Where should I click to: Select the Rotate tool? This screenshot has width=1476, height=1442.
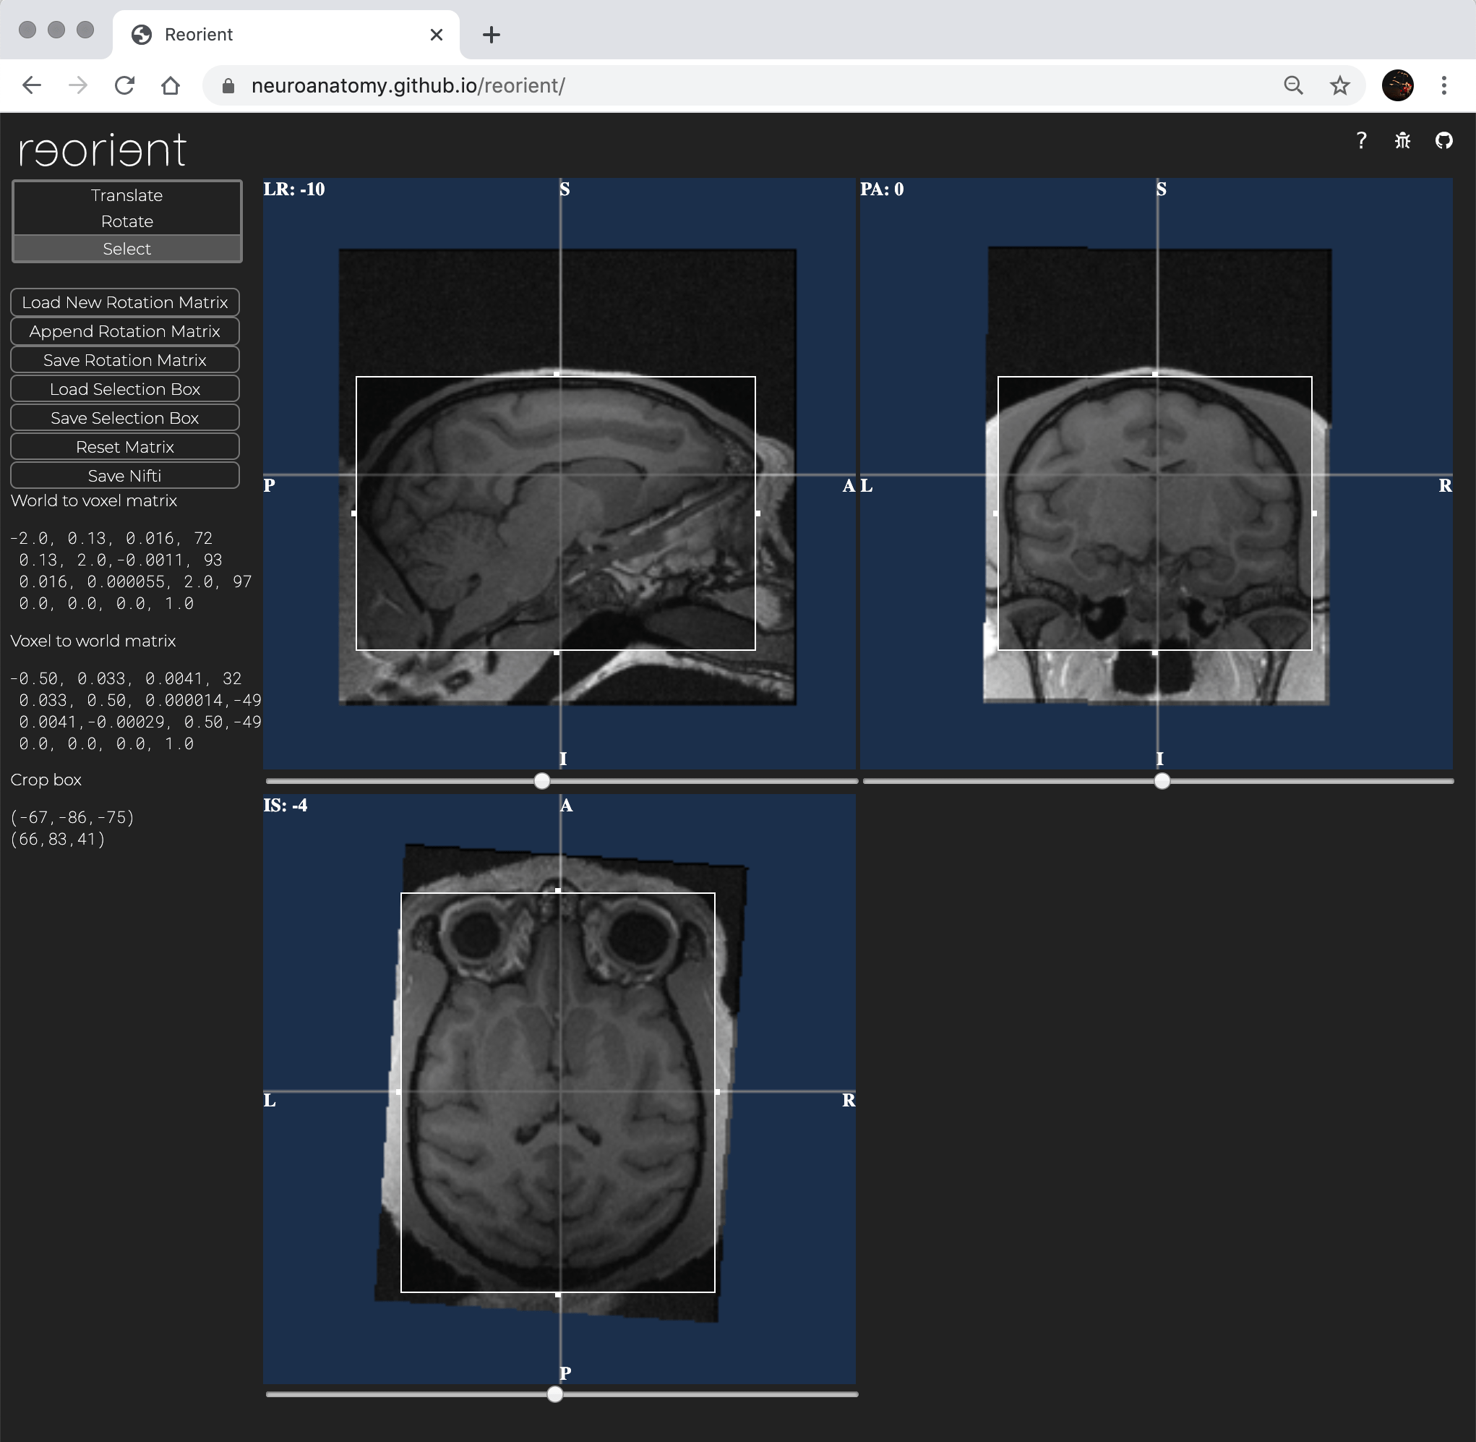(126, 221)
